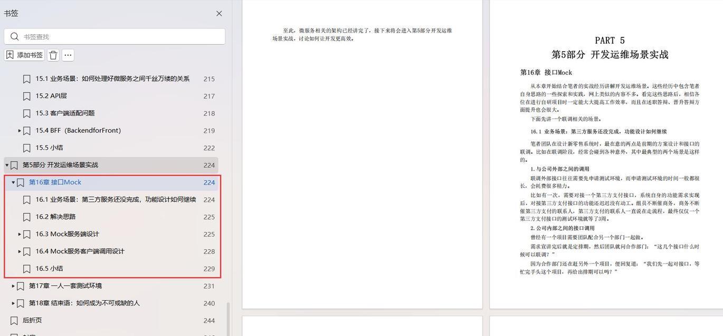Click bookmark icon of 16.1 业务场景
This screenshot has height=336, width=723.
pos(26,200)
